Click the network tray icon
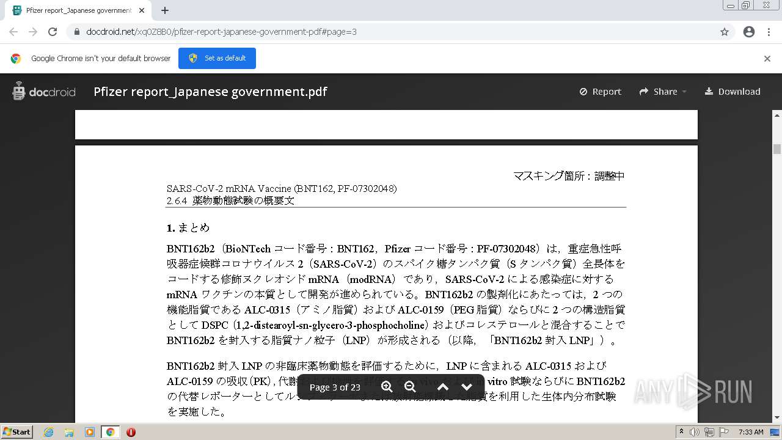Viewport: 782px width, 440px height. (709, 432)
